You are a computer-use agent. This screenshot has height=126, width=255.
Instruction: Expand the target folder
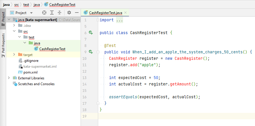click(14, 55)
